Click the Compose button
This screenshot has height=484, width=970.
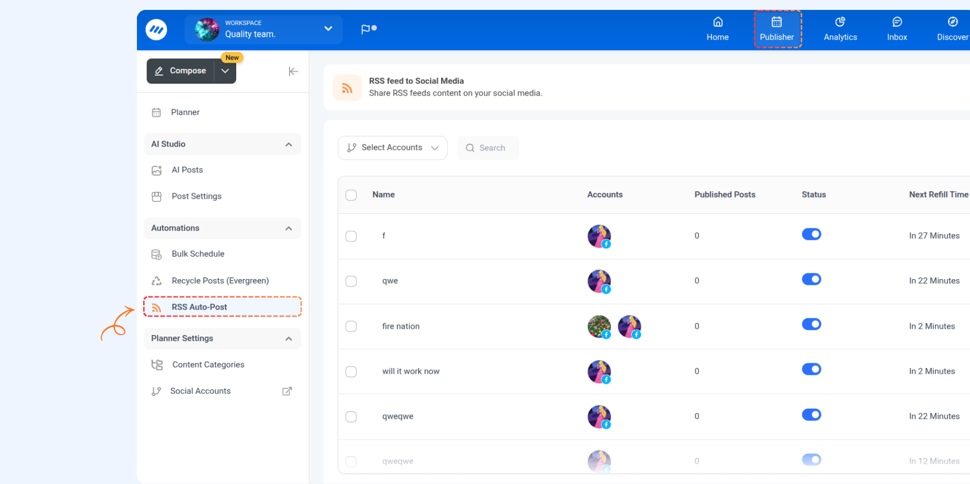[x=181, y=71]
